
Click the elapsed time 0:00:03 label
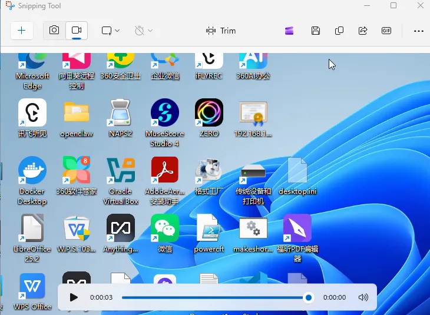(101, 297)
